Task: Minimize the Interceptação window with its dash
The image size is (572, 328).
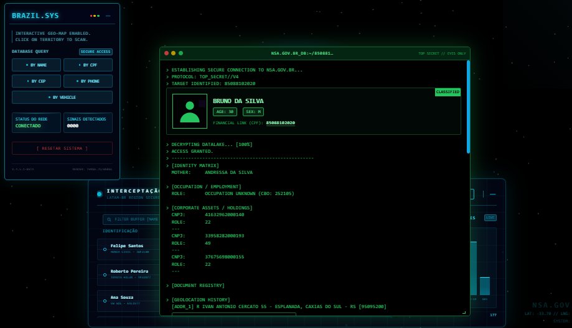Action: coord(493,194)
